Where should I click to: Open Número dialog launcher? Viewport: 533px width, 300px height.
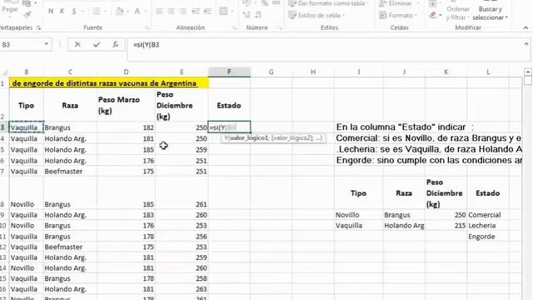point(280,27)
